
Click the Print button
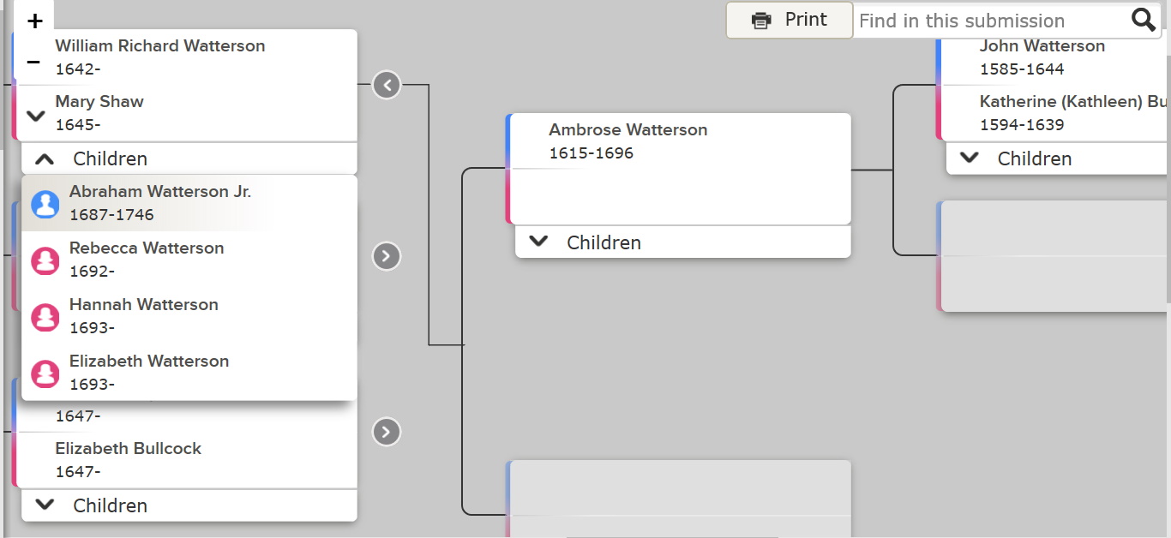(790, 20)
